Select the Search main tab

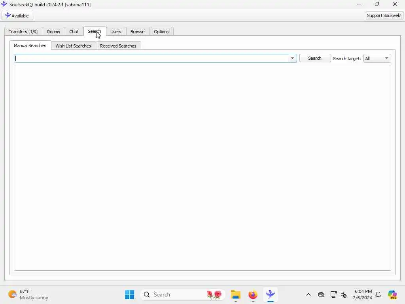pyautogui.click(x=95, y=31)
